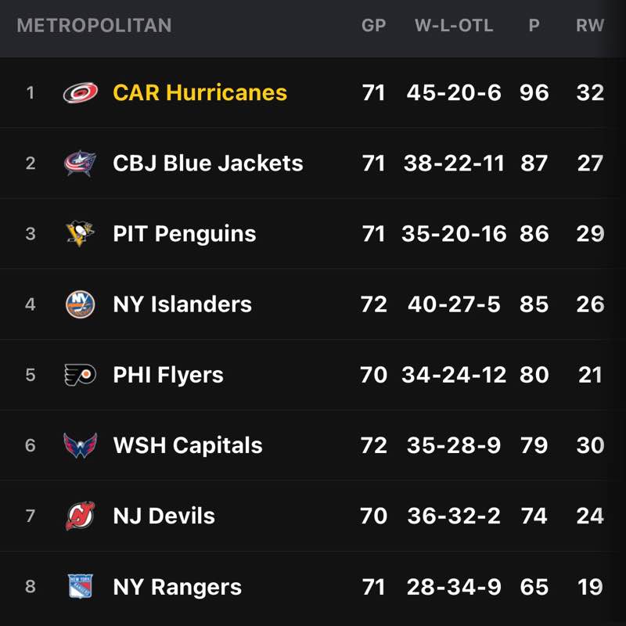
Task: Click the PHI Flyers points value 80
Action: pos(534,375)
